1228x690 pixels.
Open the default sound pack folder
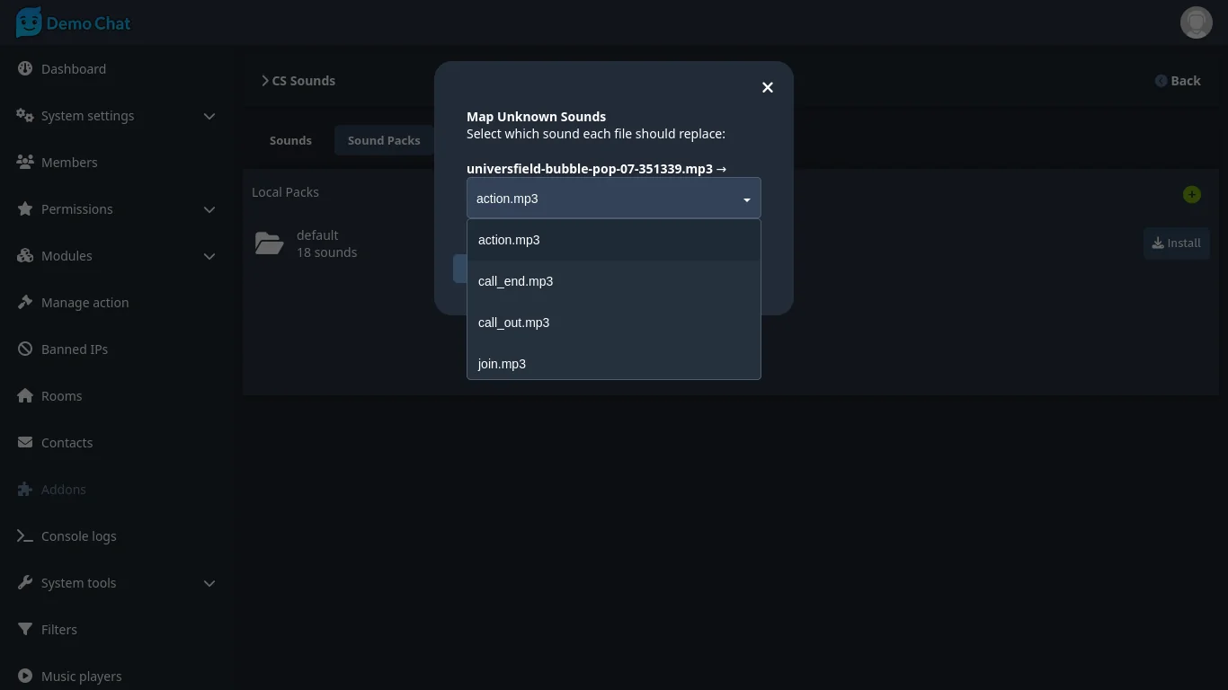270,243
